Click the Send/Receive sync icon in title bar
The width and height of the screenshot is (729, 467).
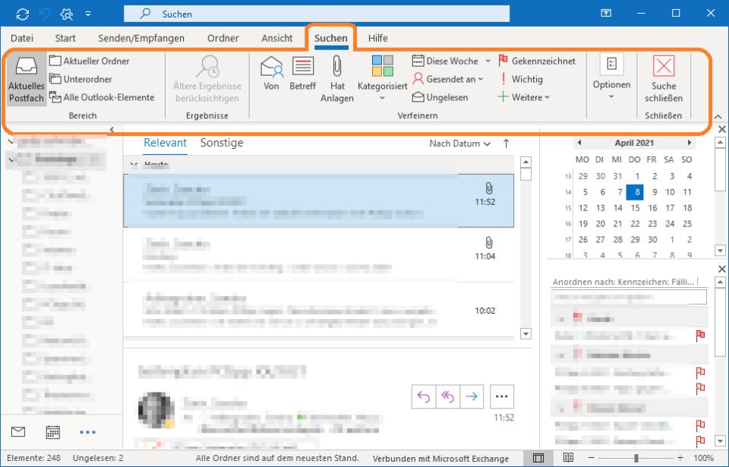tap(22, 14)
